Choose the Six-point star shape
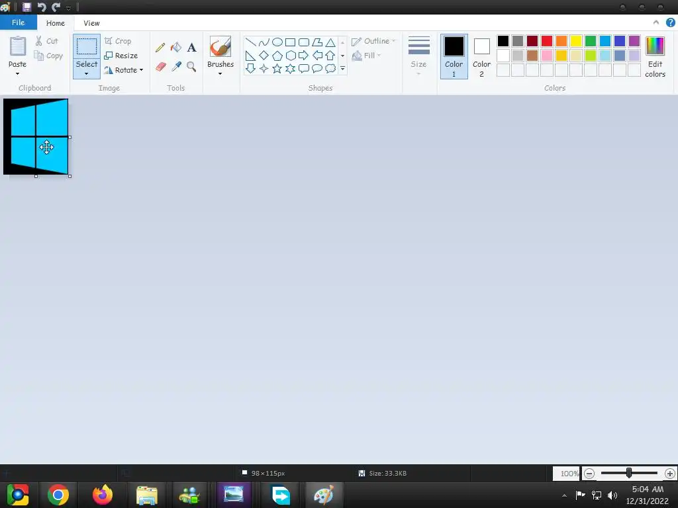678x508 pixels. tap(291, 68)
